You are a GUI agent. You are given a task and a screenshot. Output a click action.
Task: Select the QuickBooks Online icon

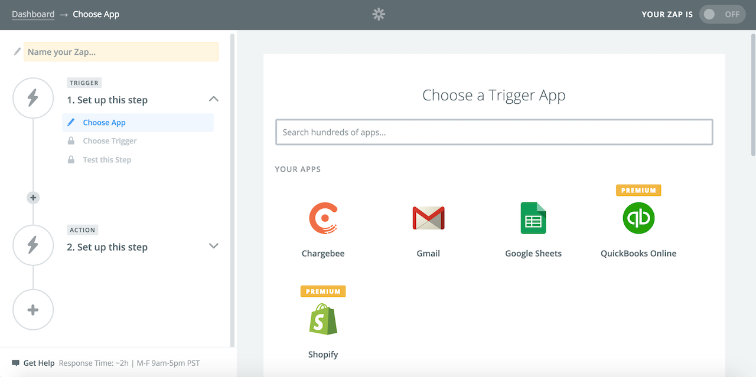638,218
